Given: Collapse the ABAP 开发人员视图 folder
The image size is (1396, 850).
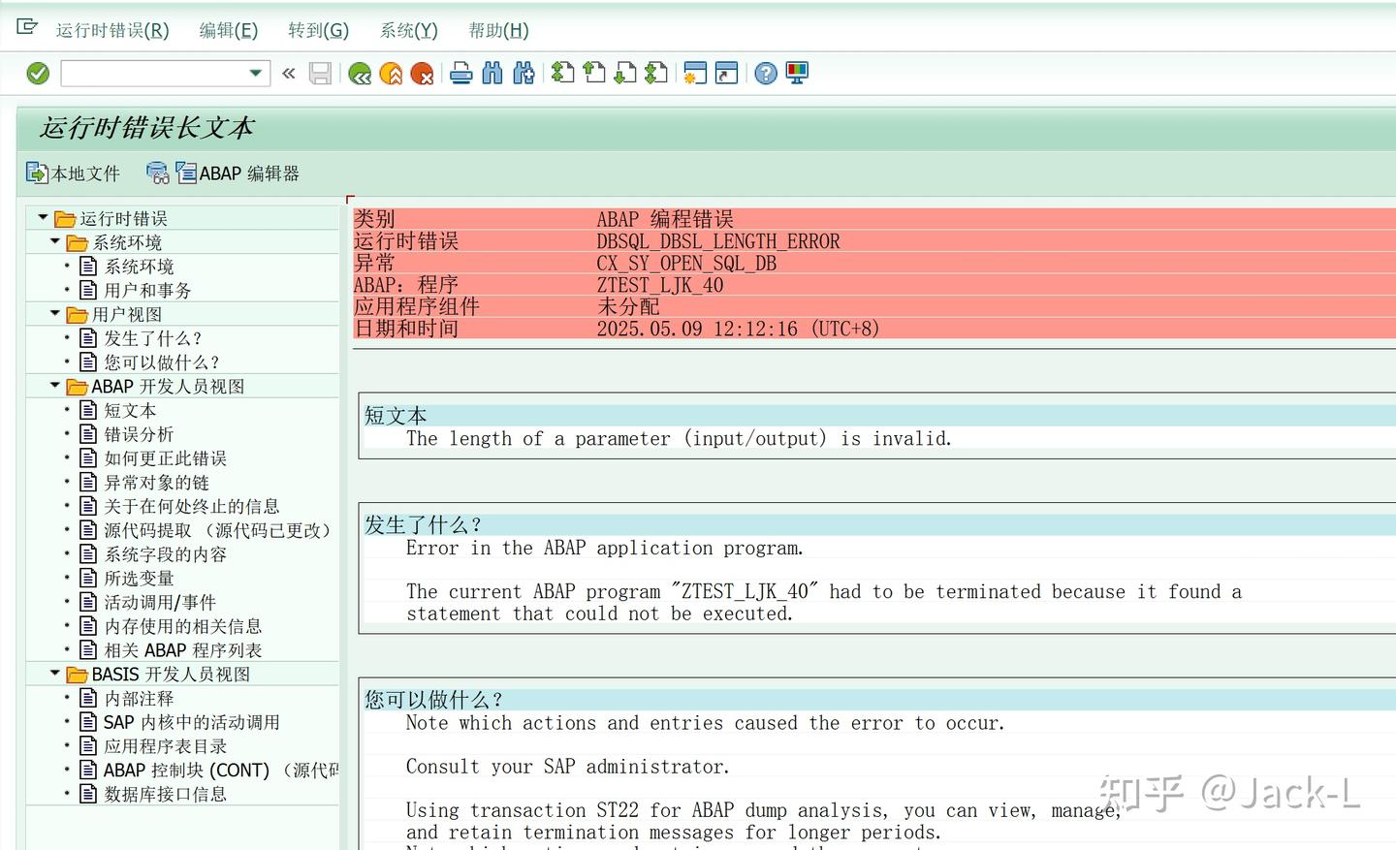Looking at the screenshot, I should tap(55, 386).
